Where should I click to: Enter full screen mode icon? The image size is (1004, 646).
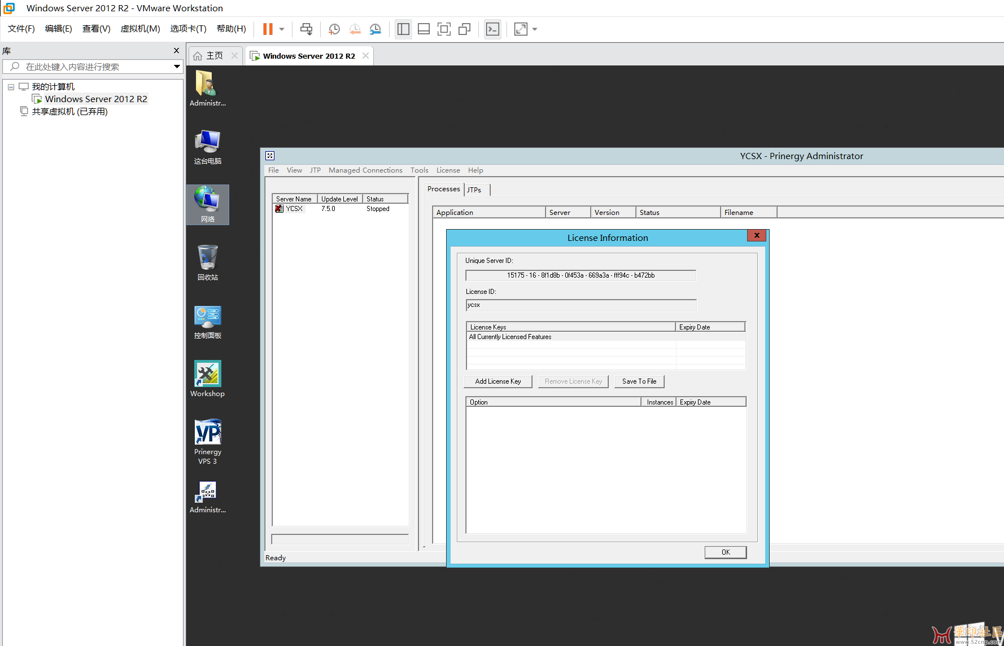(444, 29)
